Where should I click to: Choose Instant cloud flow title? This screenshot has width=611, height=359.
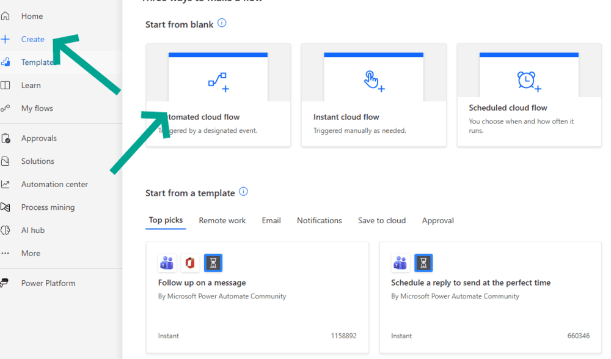click(x=346, y=117)
